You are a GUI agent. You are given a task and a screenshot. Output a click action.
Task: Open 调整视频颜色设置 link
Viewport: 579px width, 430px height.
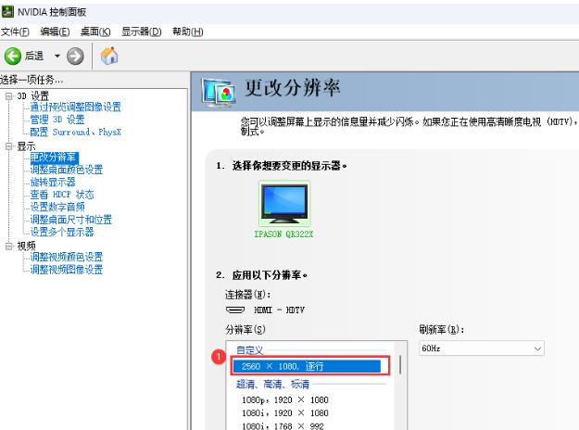click(67, 257)
